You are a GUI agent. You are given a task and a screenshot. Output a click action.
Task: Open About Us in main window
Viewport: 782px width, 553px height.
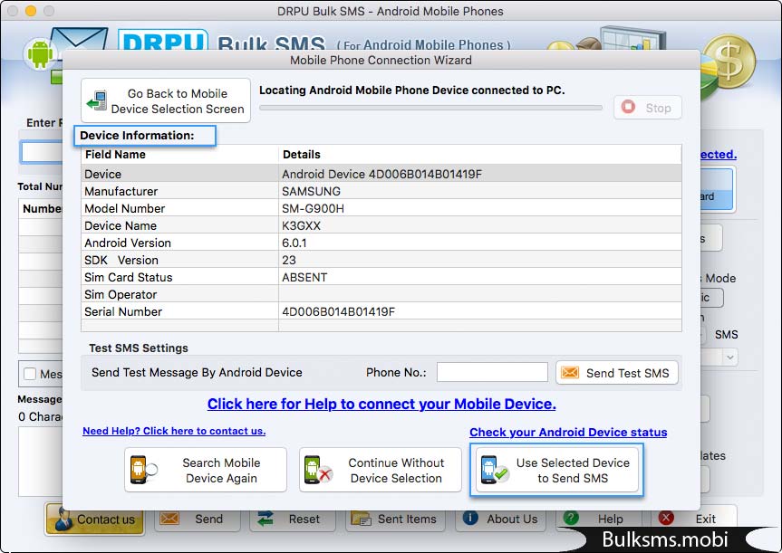pyautogui.click(x=501, y=520)
